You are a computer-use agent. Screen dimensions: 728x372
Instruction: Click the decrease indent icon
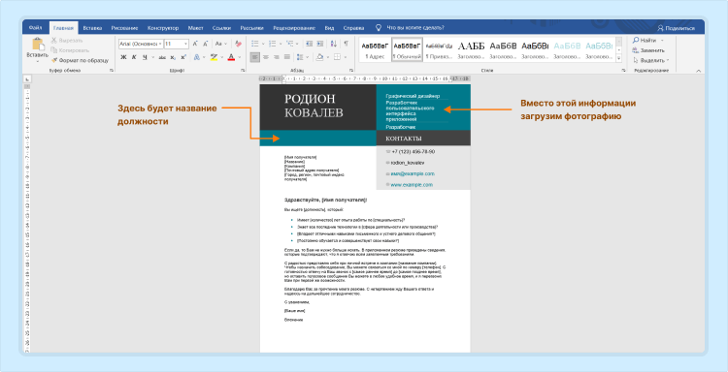[310, 44]
